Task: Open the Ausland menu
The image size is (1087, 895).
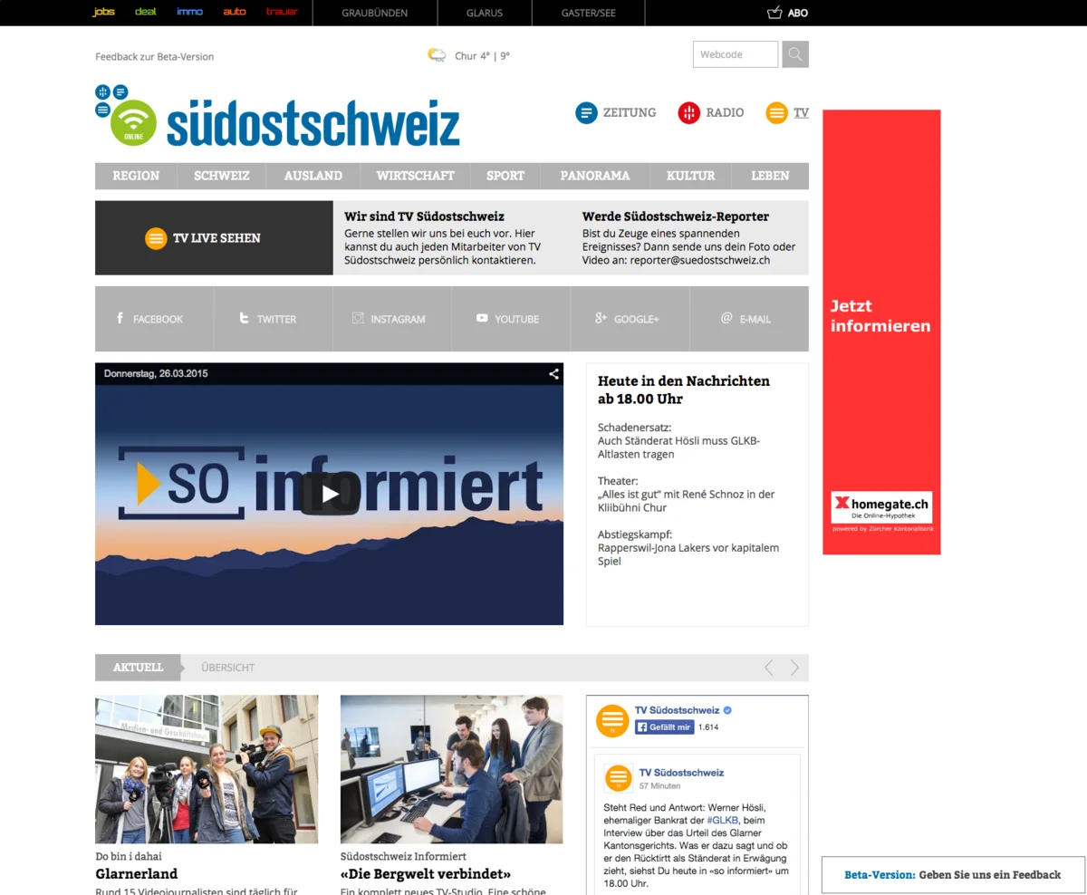Action: pyautogui.click(x=313, y=176)
